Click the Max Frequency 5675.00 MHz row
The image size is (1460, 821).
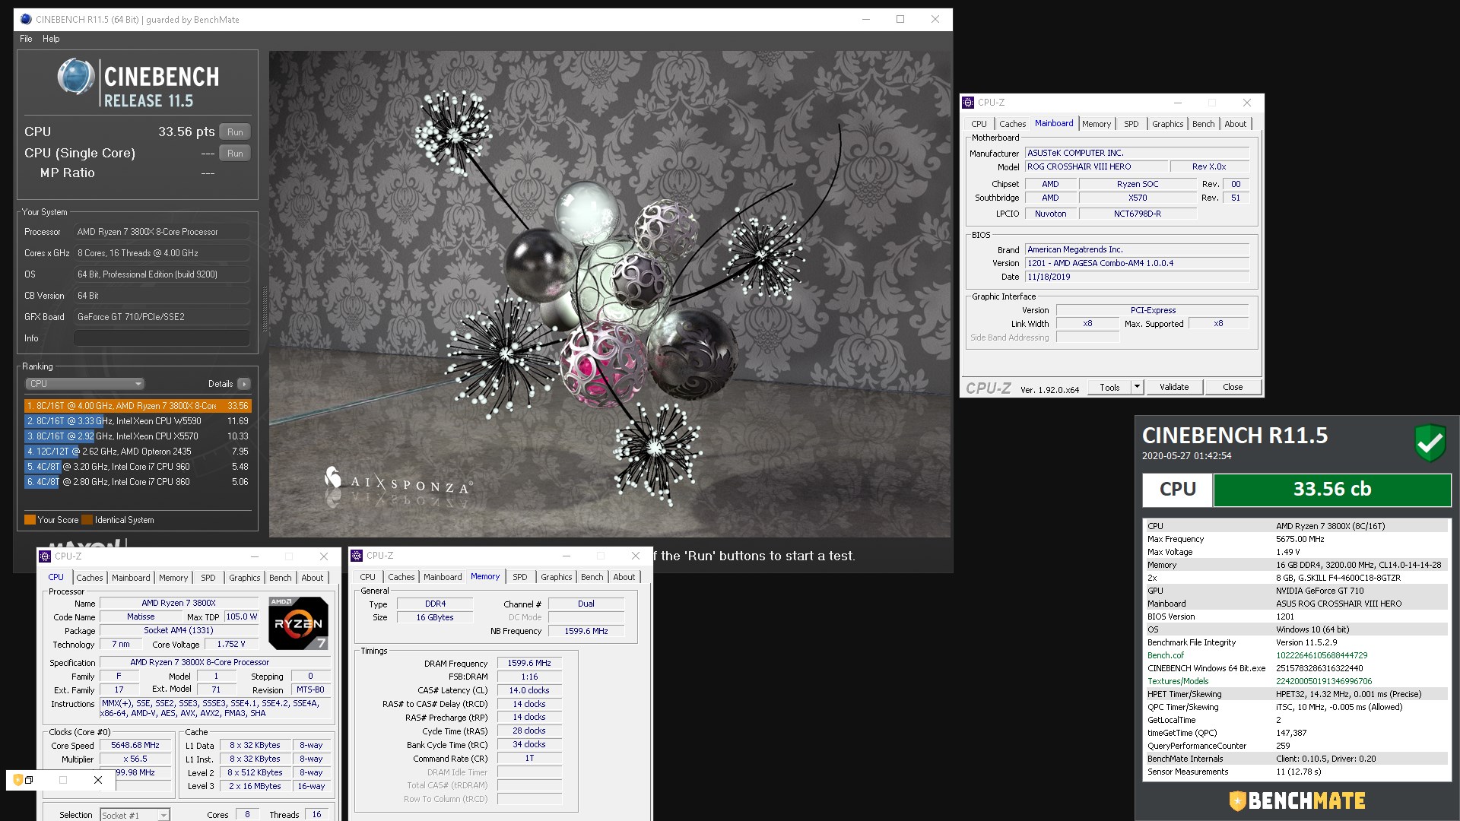pos(1296,539)
